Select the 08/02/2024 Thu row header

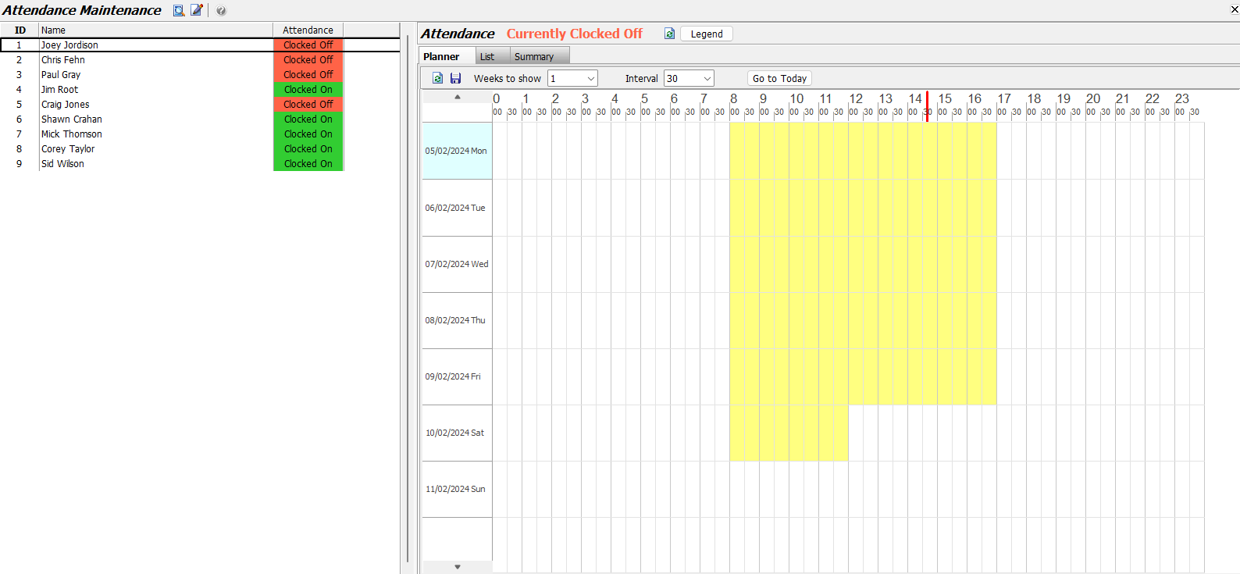tap(457, 320)
